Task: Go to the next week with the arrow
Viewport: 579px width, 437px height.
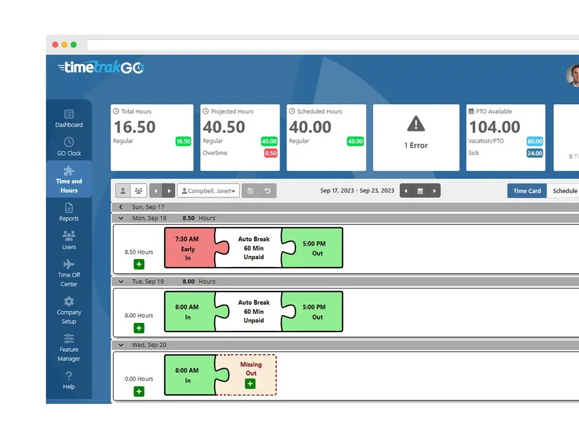Action: [434, 191]
